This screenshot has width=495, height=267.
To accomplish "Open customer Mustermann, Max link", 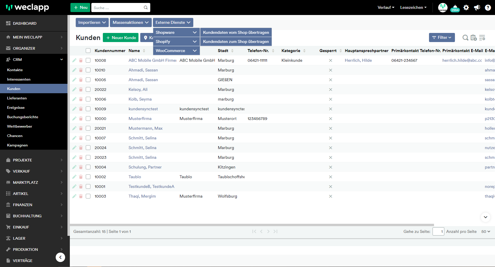I will 146,128.
